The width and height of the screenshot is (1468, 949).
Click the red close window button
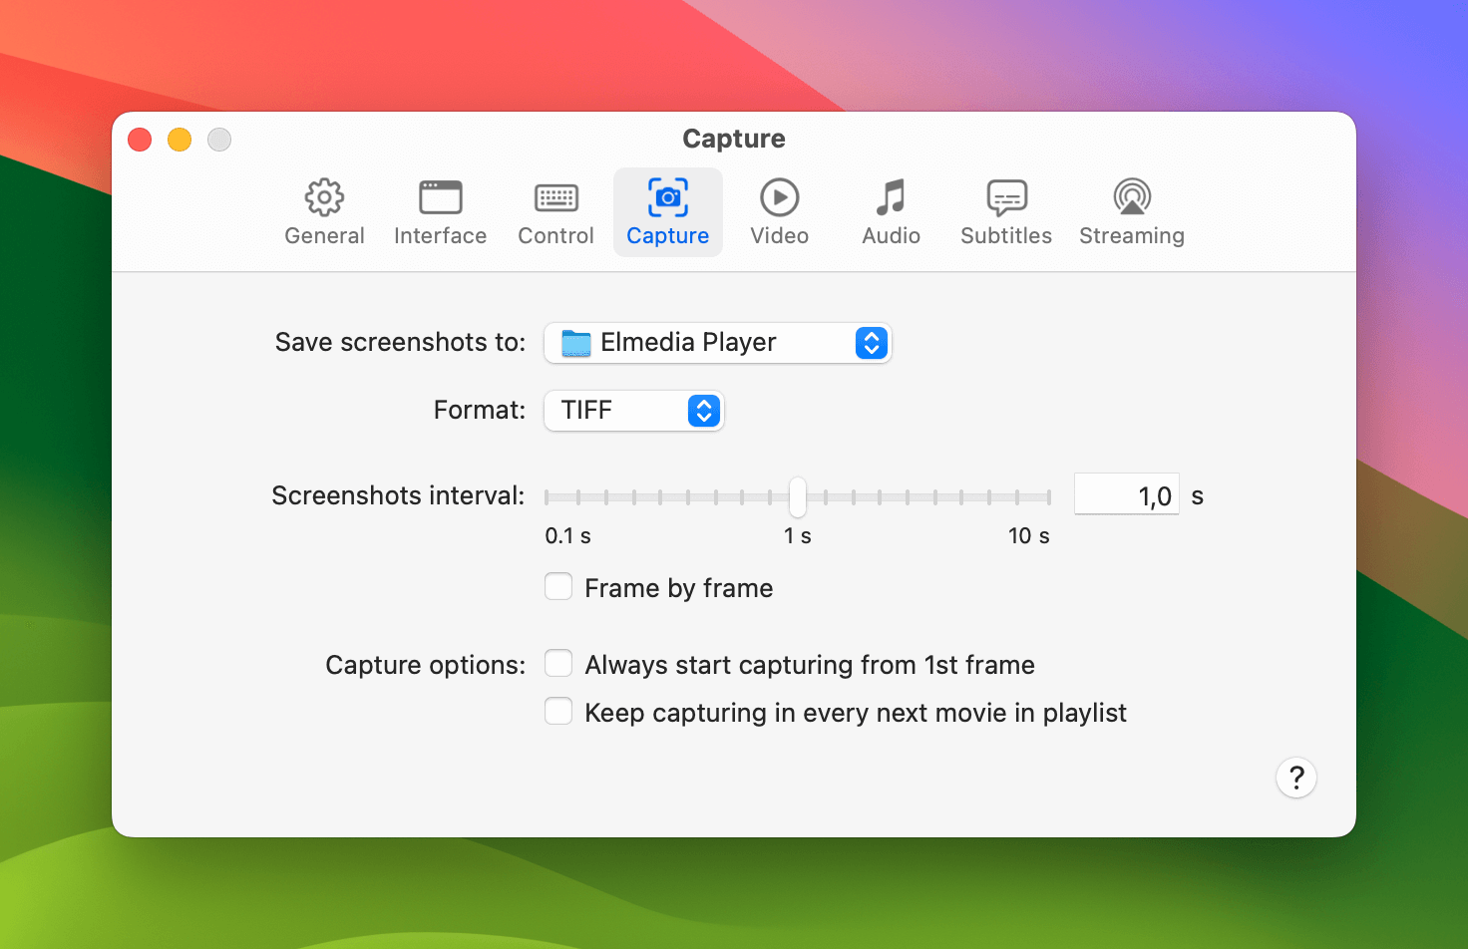[x=140, y=140]
